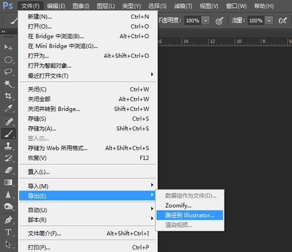Choose 存储(S) menu entry
292x252 pixels.
pos(88,119)
